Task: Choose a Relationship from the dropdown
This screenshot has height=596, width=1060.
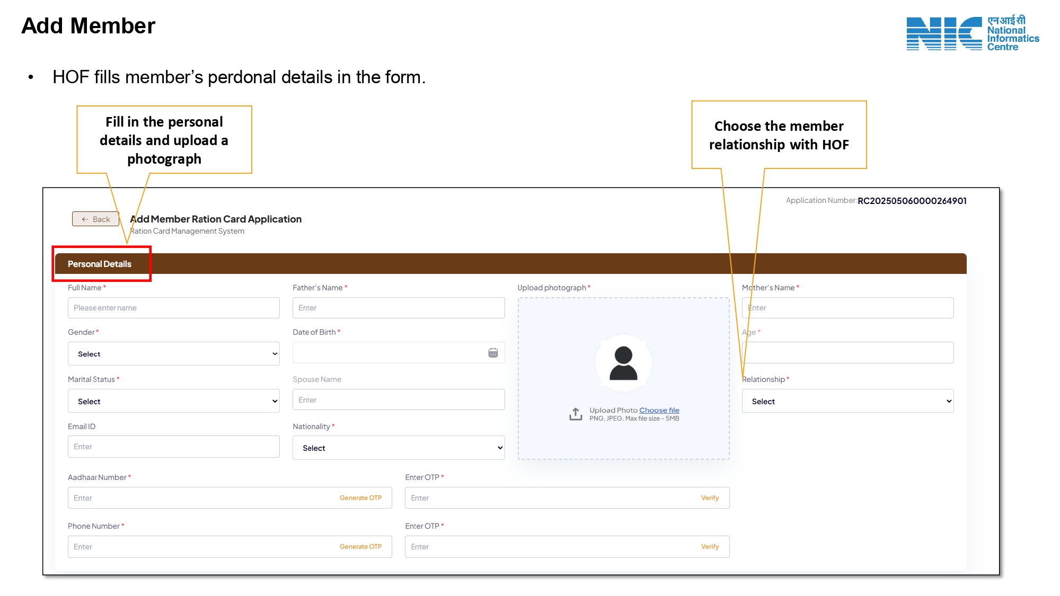Action: pos(848,401)
